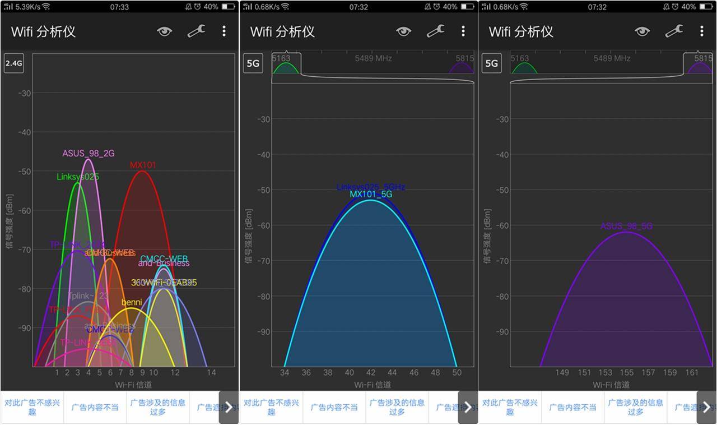This screenshot has height=425, width=717.
Task: Open the overflow menu on the rightmost panel
Action: pos(702,31)
